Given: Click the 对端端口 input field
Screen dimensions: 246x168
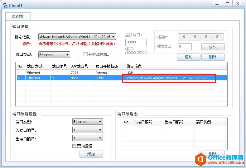Looking at the screenshot, I should click(185, 47).
